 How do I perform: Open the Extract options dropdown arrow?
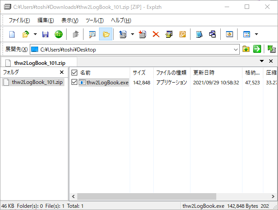point(132,34)
